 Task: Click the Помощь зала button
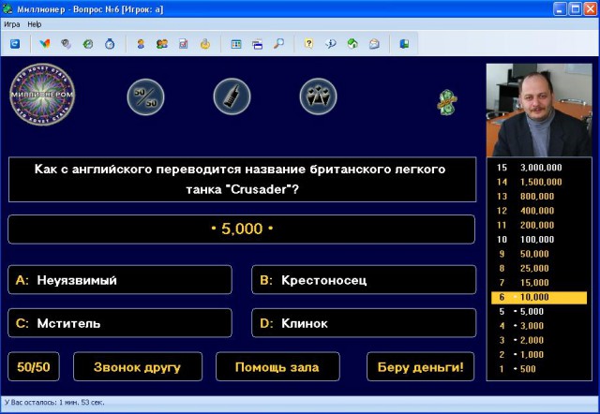click(277, 366)
